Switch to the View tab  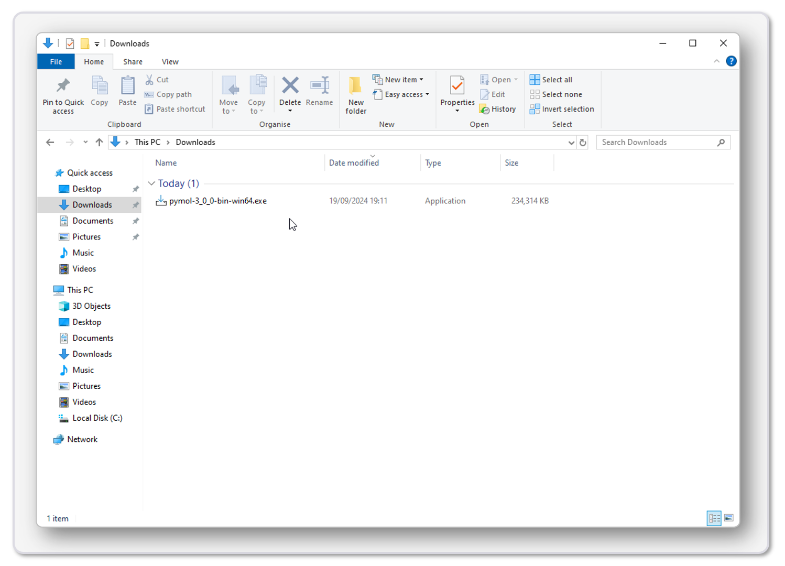pyautogui.click(x=170, y=61)
